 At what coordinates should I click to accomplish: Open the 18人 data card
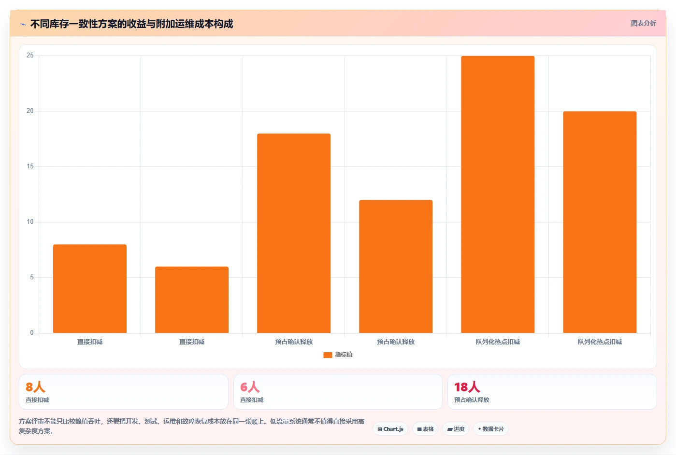(x=552, y=392)
